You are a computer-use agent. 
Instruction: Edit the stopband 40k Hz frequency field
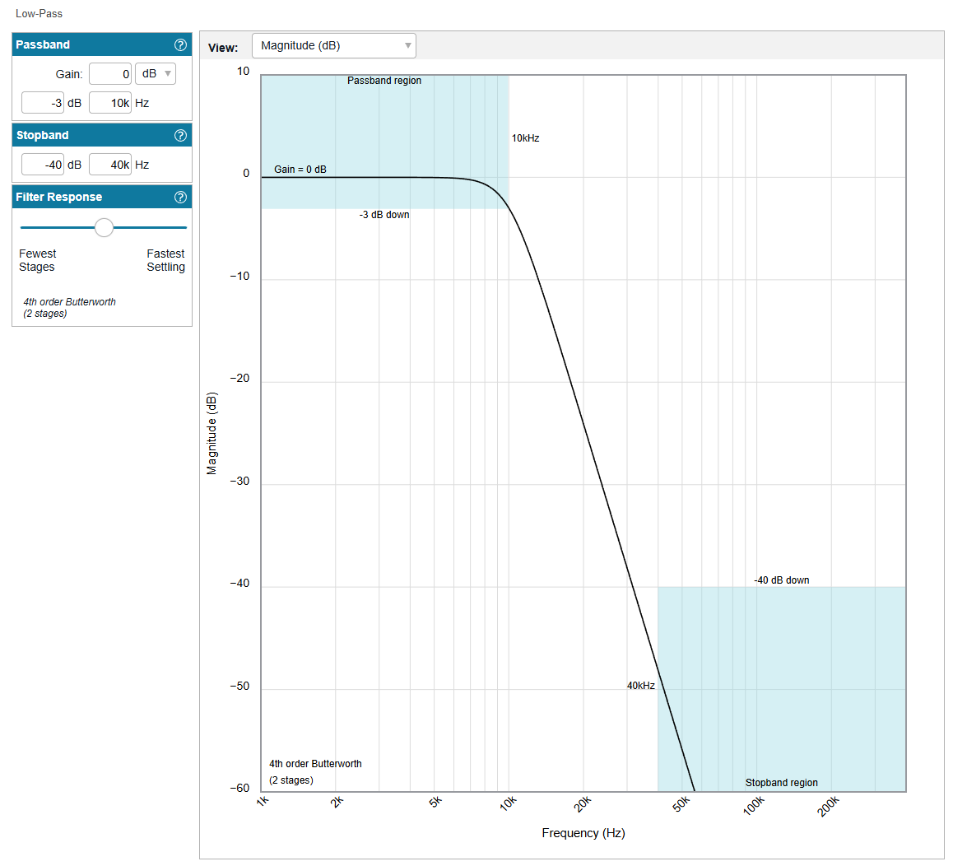point(110,165)
